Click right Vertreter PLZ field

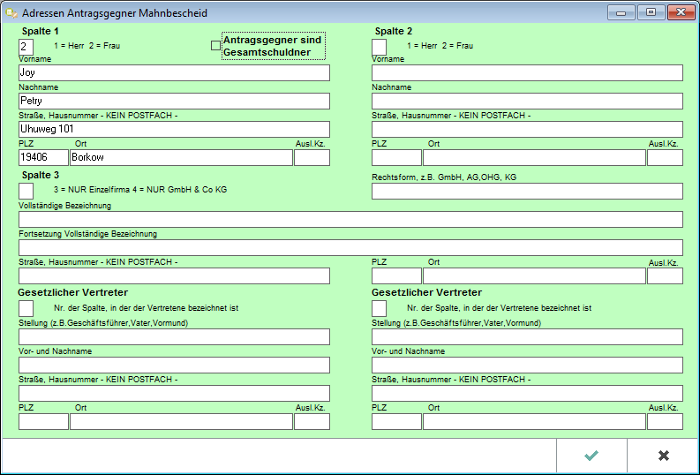pyautogui.click(x=396, y=421)
